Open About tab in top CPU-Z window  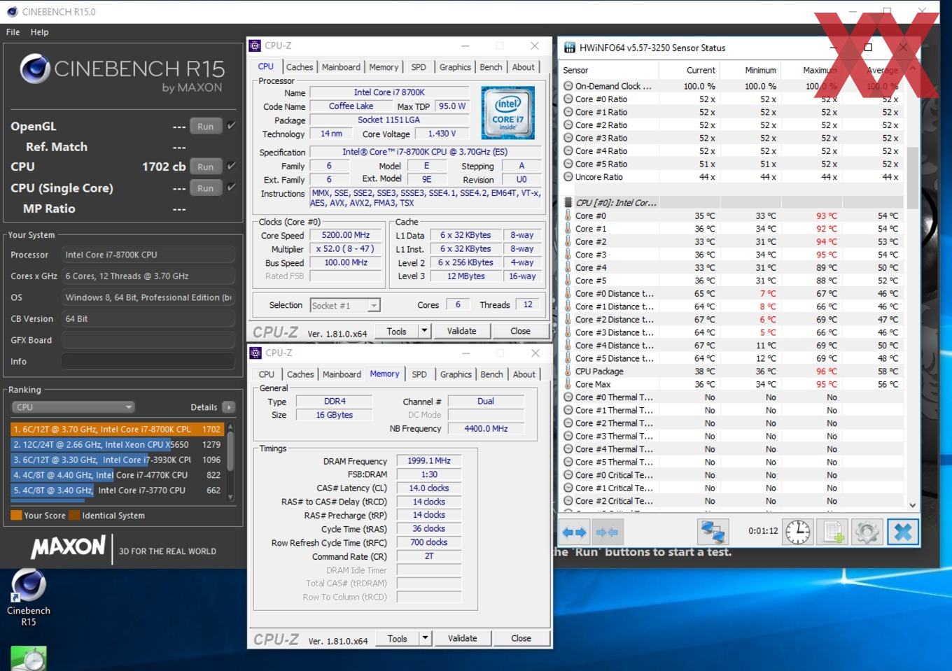coord(524,67)
